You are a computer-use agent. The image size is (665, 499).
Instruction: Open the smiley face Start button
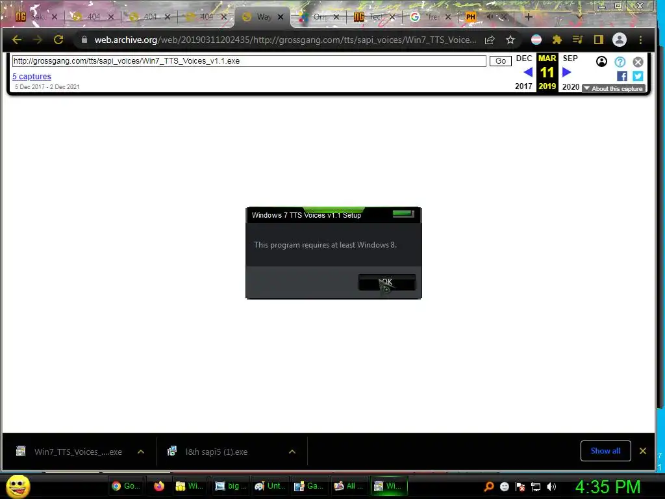[x=18, y=486]
